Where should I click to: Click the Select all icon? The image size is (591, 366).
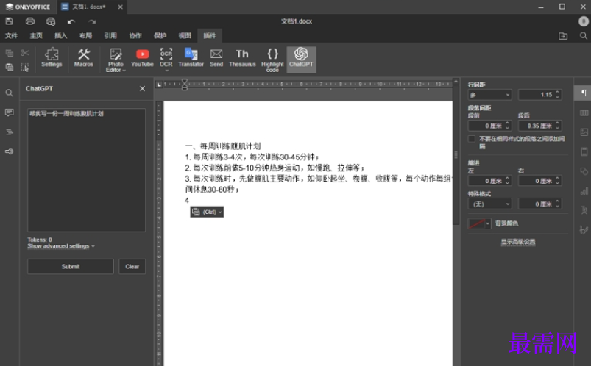click(25, 68)
